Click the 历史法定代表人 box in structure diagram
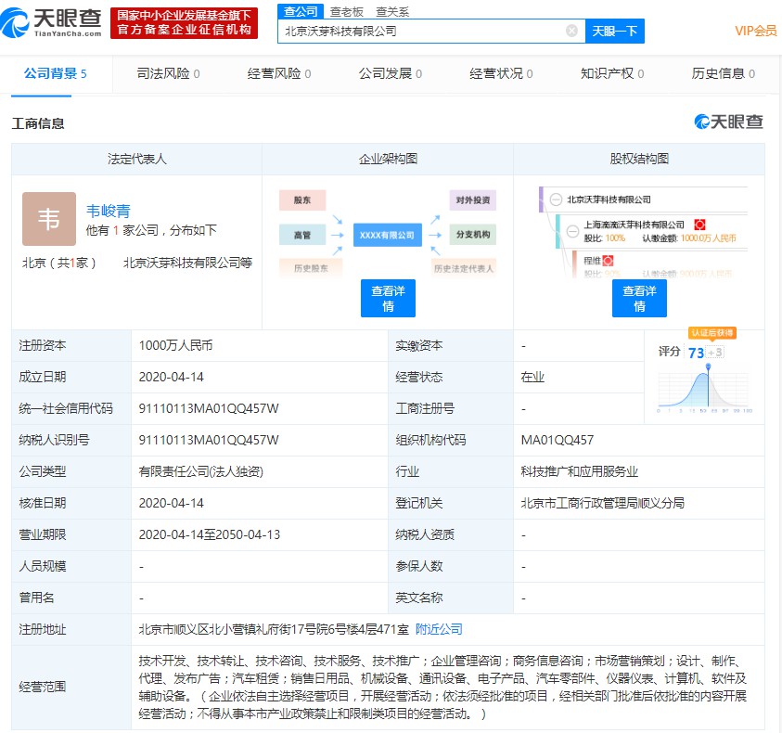 [463, 268]
